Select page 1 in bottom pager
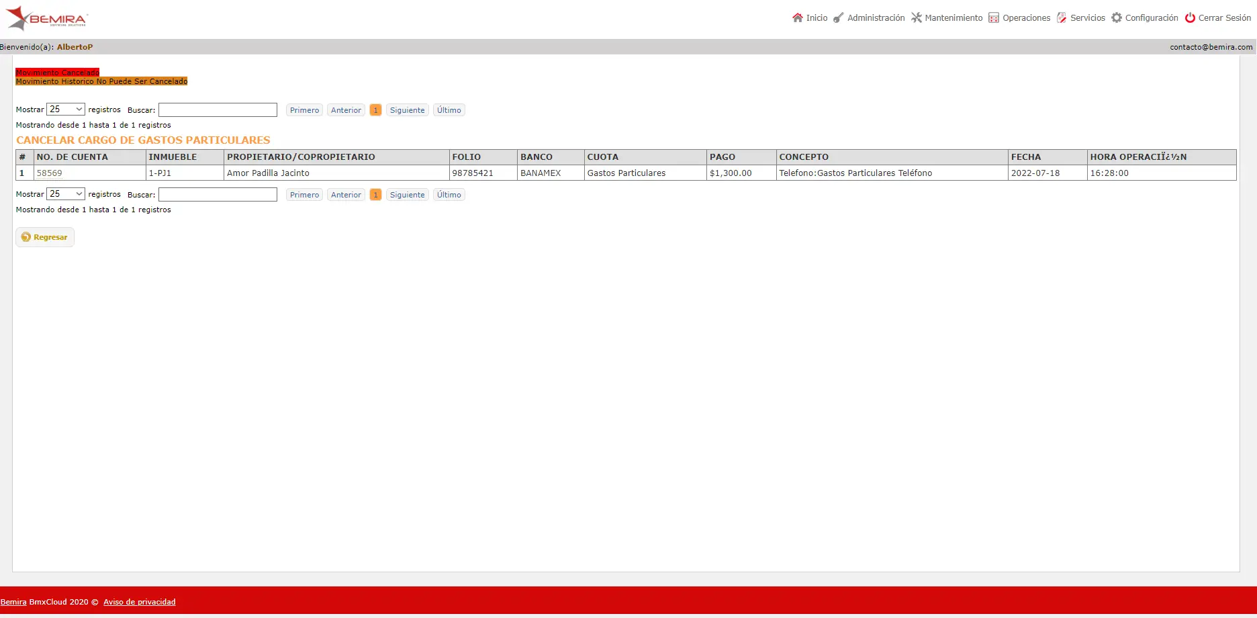Screen dimensions: 1257x618 [375, 195]
